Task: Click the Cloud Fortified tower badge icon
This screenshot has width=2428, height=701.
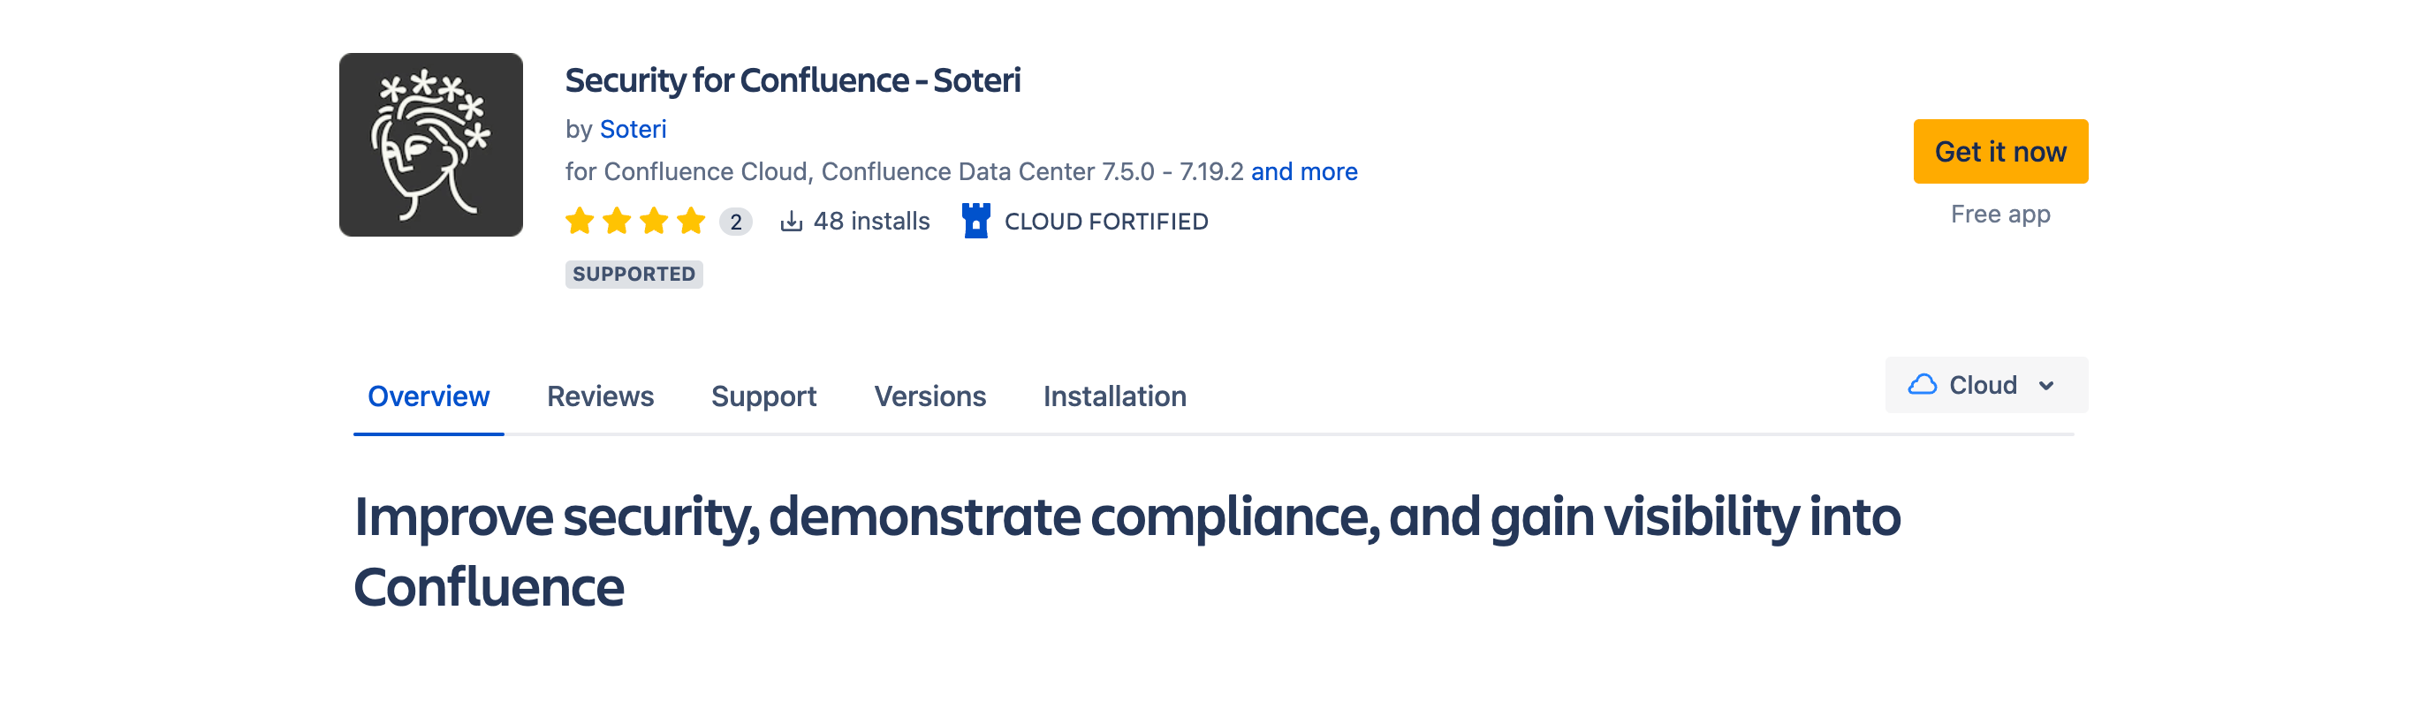Action: point(975,221)
